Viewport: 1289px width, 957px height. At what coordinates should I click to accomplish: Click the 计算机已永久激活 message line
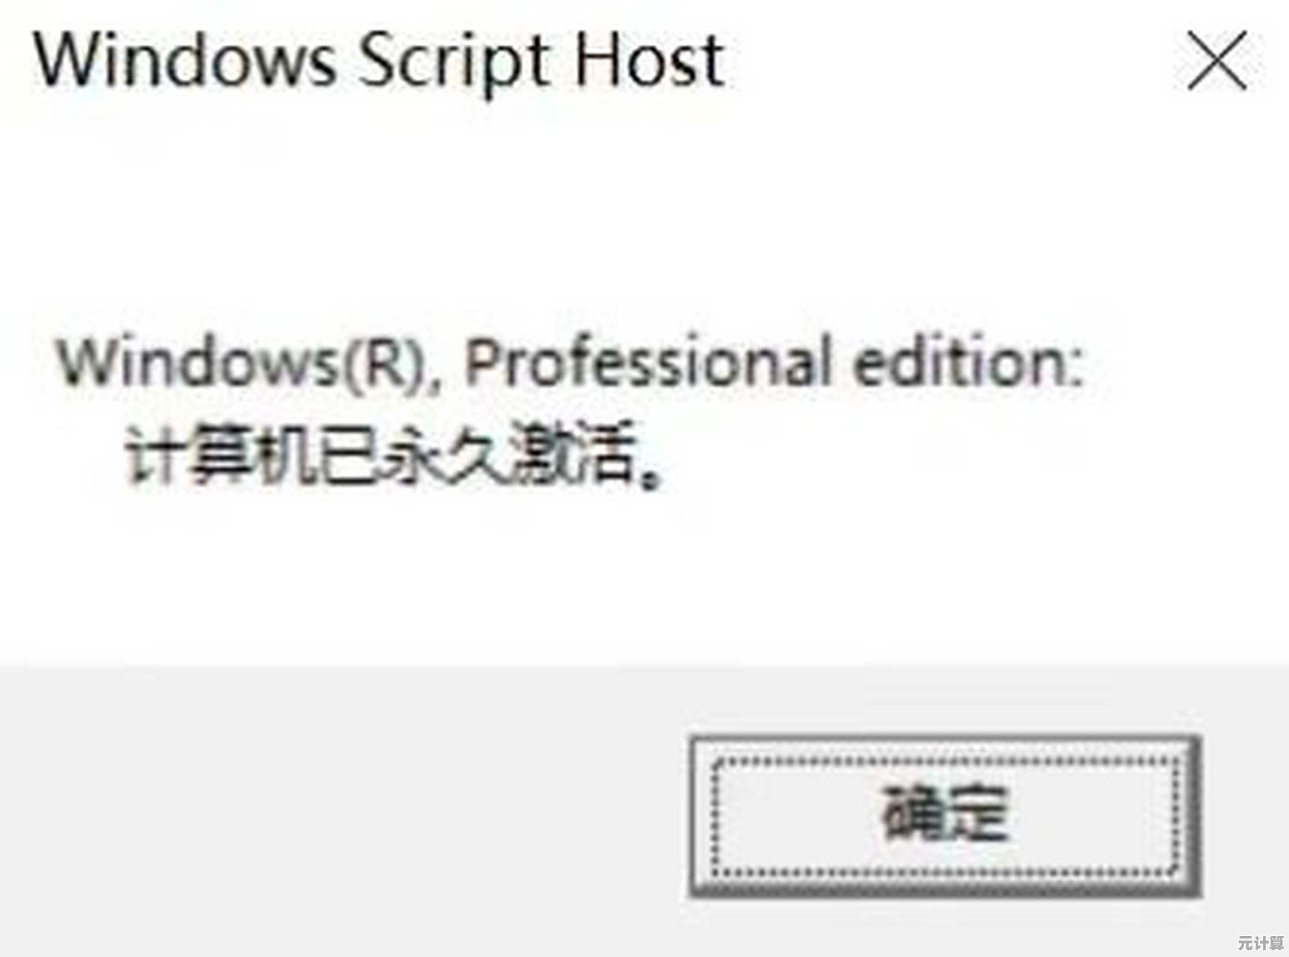[395, 455]
